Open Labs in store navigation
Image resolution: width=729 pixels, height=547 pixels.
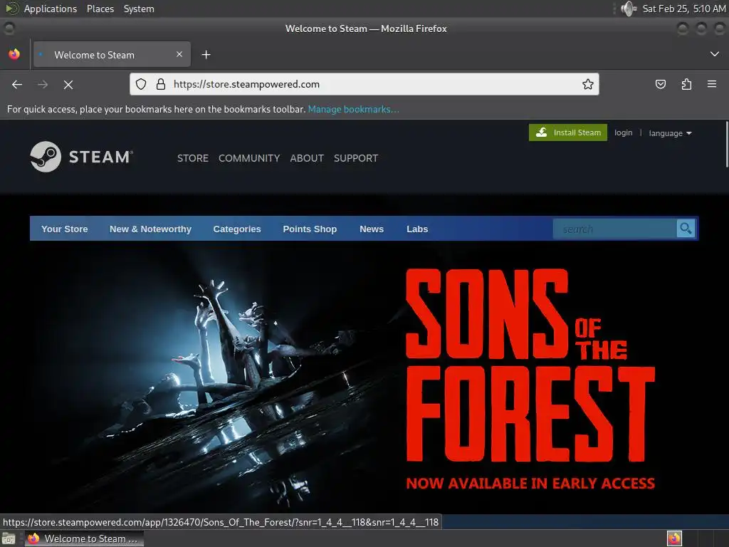coord(417,229)
